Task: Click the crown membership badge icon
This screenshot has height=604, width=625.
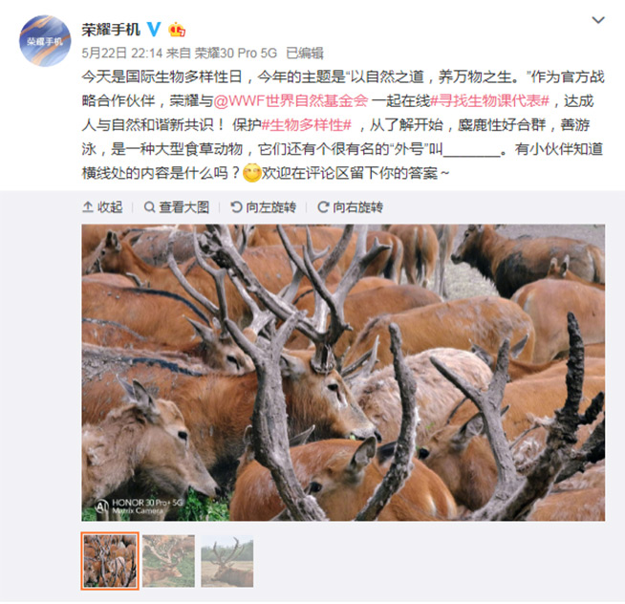Action: (x=177, y=30)
